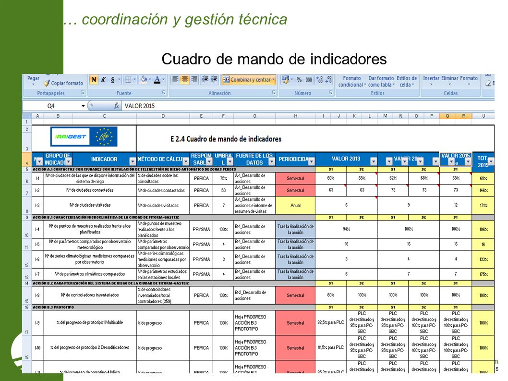Click the 146% total cell

point(484,190)
